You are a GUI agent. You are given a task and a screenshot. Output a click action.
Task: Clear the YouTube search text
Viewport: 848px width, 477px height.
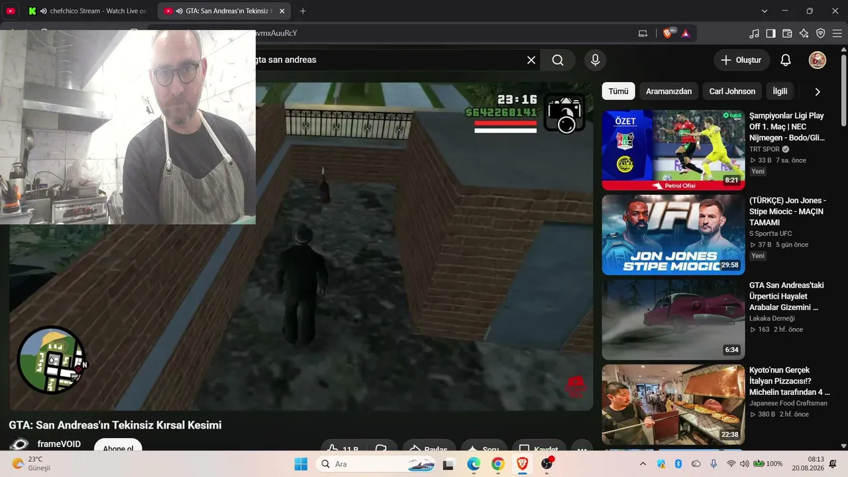tap(531, 60)
